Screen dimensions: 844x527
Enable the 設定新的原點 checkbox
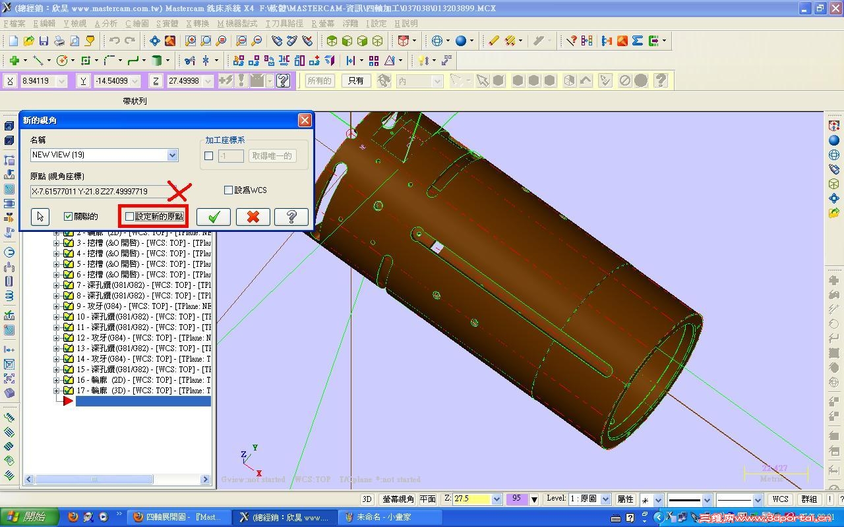click(129, 217)
